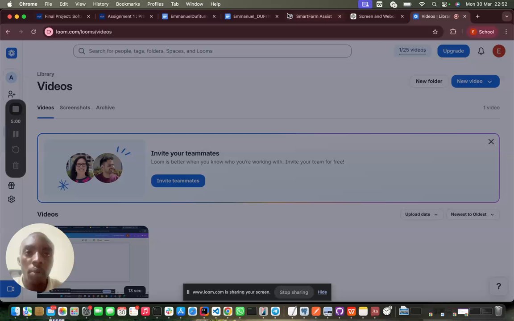Open the Upload date sort dropdown
This screenshot has width=514, height=321.
point(422,214)
